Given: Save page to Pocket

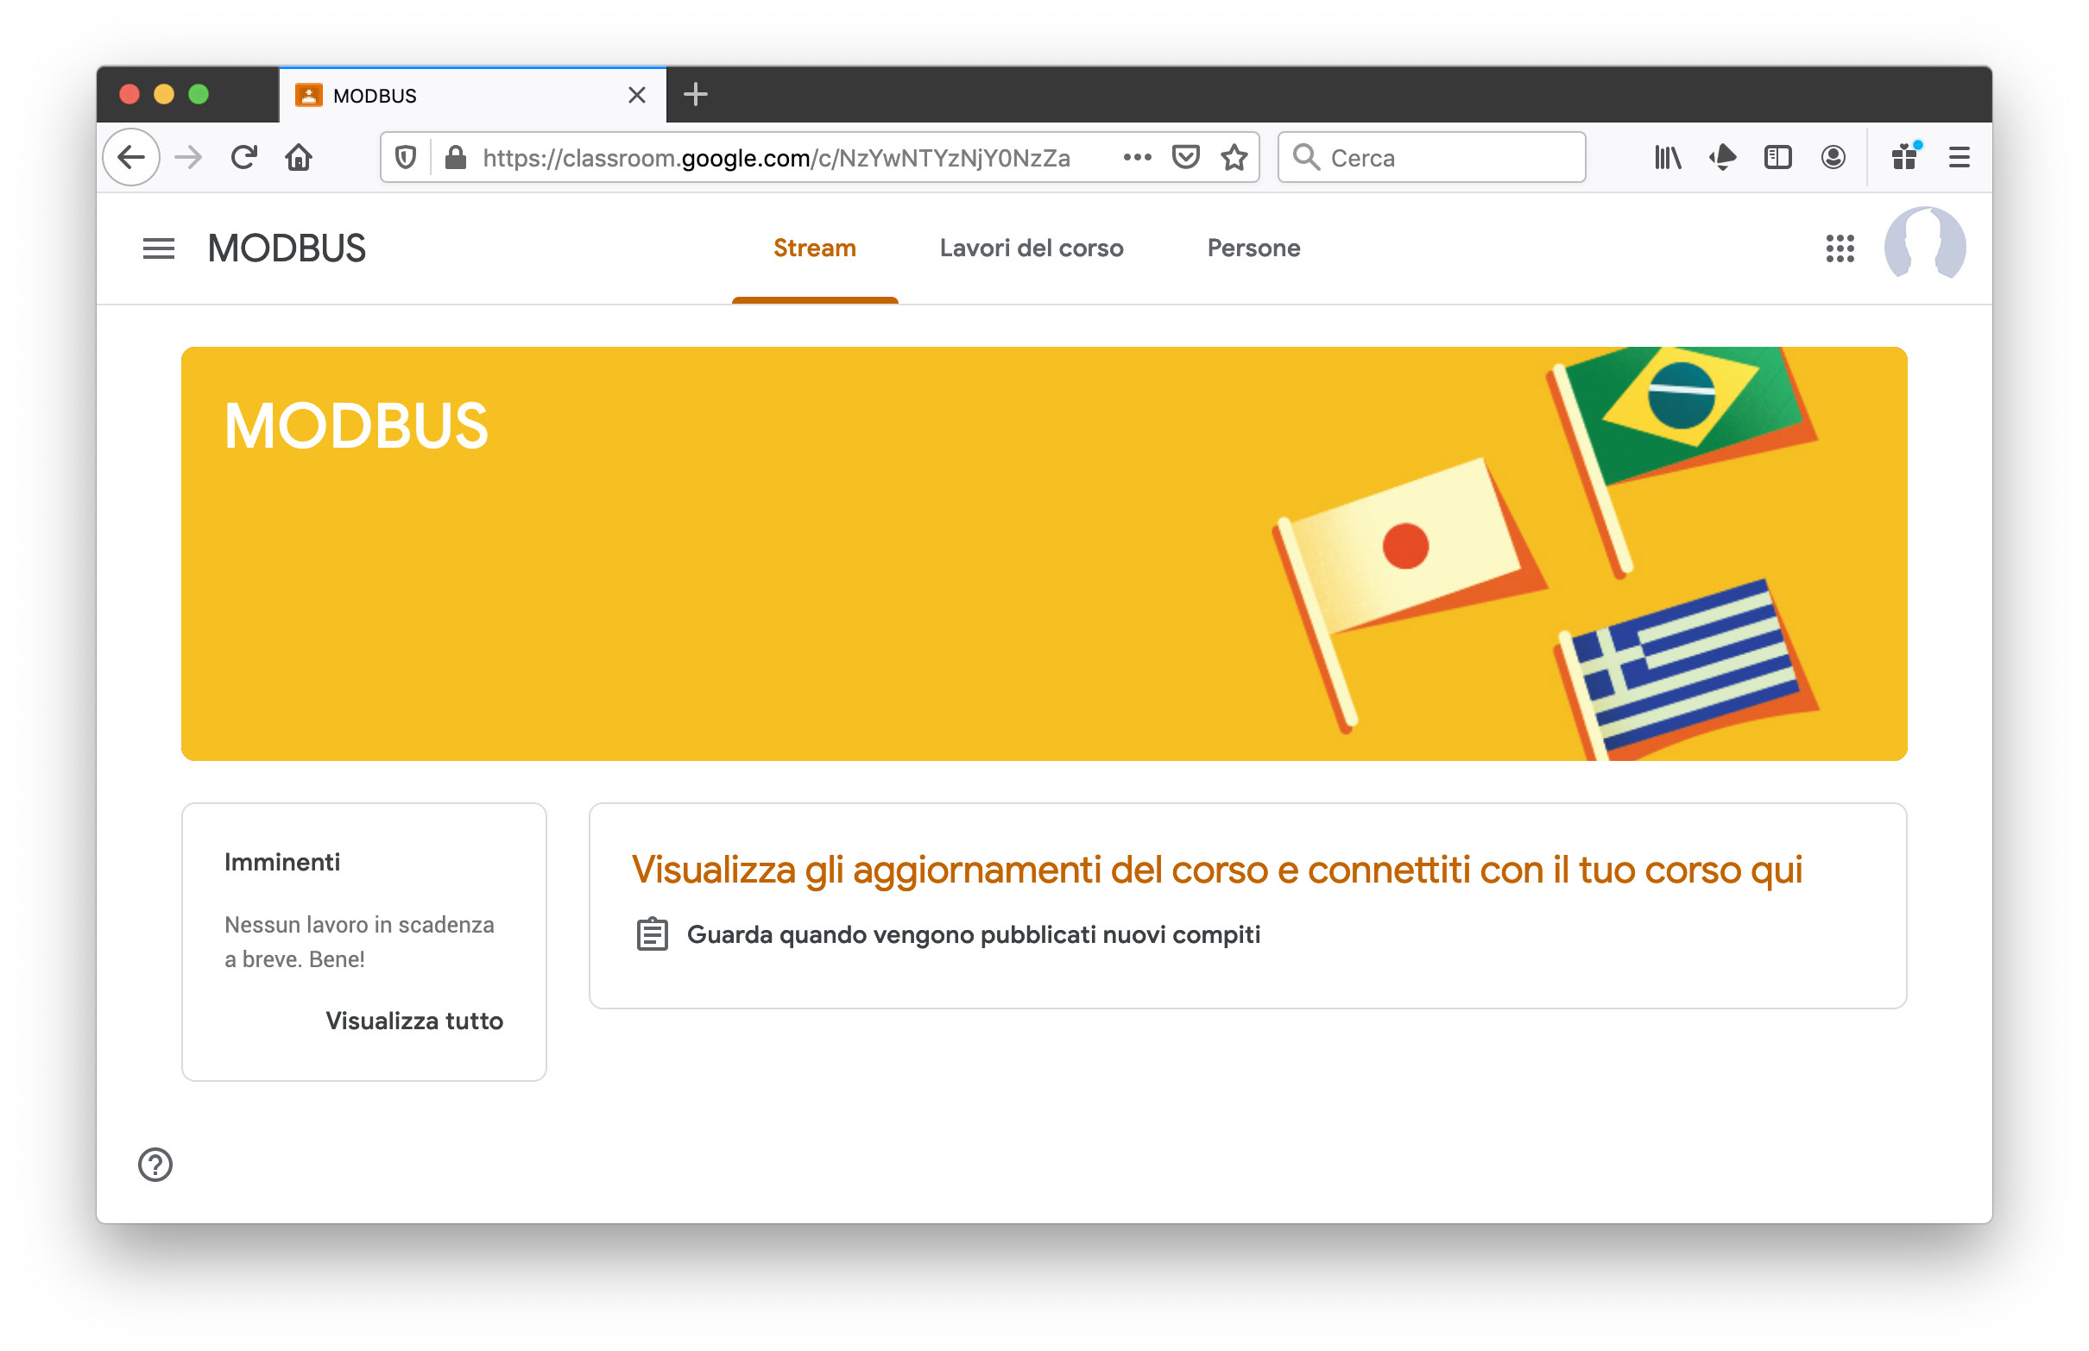Looking at the screenshot, I should [x=1185, y=158].
